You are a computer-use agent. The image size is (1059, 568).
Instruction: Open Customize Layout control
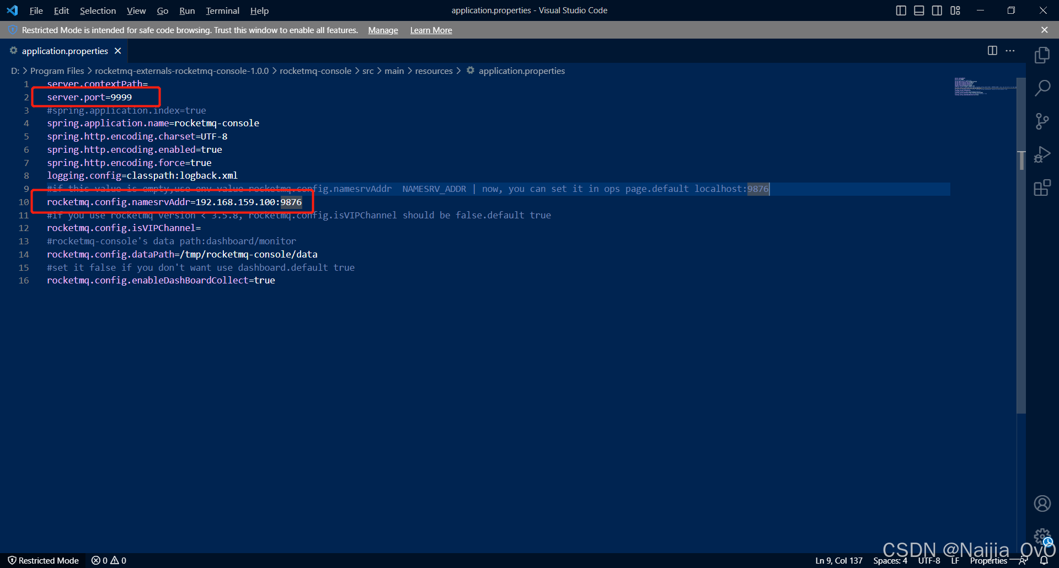click(955, 10)
